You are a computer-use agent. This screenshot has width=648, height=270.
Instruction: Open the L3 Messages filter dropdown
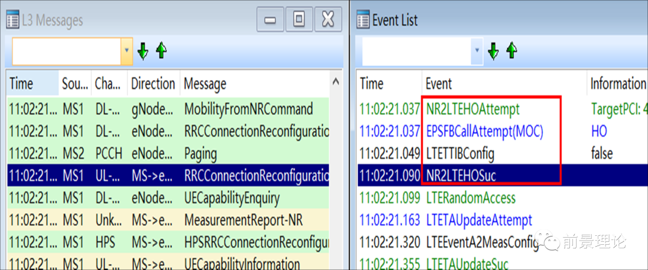tap(127, 51)
